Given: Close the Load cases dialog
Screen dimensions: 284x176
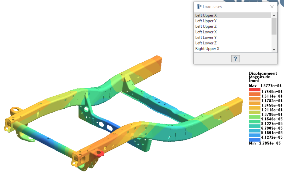Looking at the screenshot, I should coord(272,7).
